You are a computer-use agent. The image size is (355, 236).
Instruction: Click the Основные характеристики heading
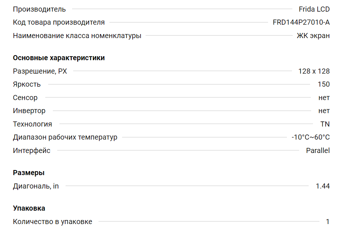click(59, 58)
